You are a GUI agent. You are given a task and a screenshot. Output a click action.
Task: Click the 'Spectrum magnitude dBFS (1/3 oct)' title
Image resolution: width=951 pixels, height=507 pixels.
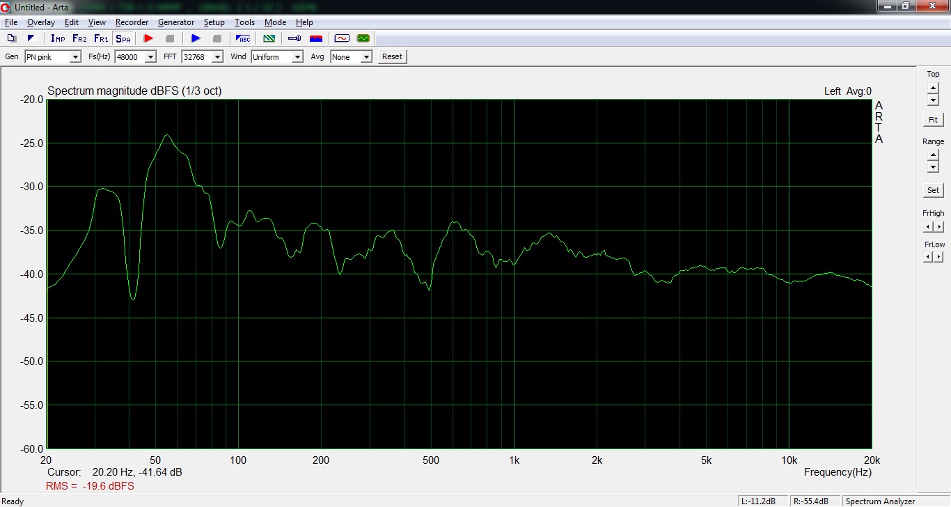pyautogui.click(x=134, y=91)
